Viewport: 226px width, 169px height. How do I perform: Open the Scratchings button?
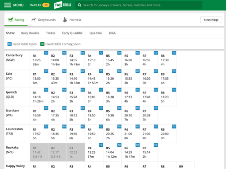pos(211,20)
